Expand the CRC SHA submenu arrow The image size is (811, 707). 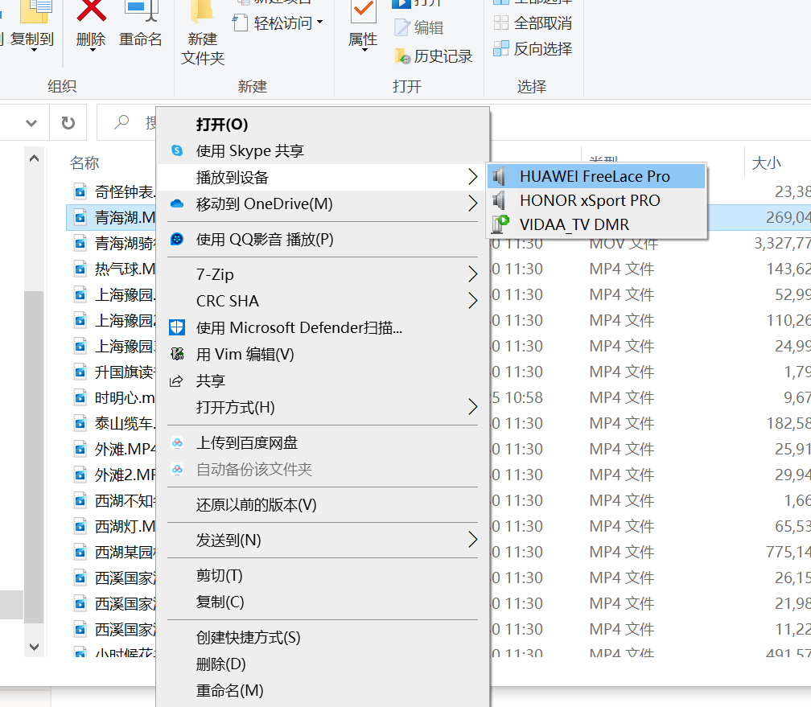click(473, 301)
